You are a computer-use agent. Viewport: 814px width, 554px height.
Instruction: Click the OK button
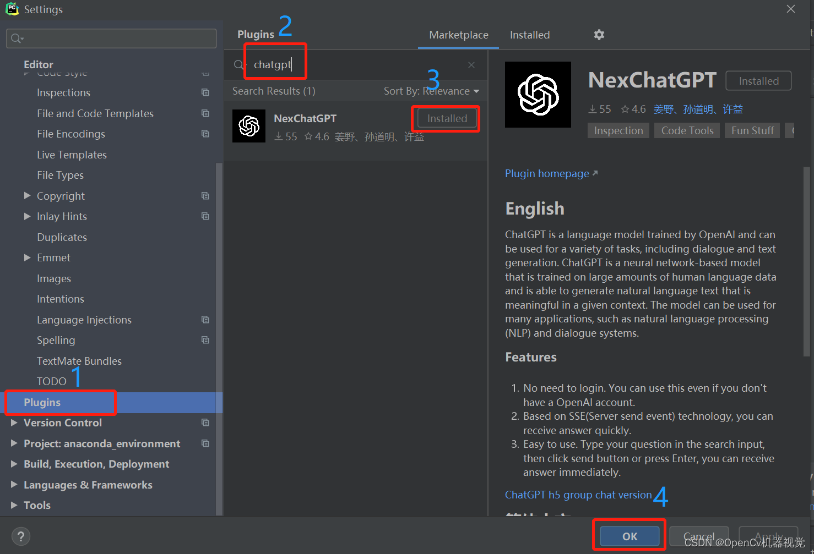pyautogui.click(x=630, y=536)
